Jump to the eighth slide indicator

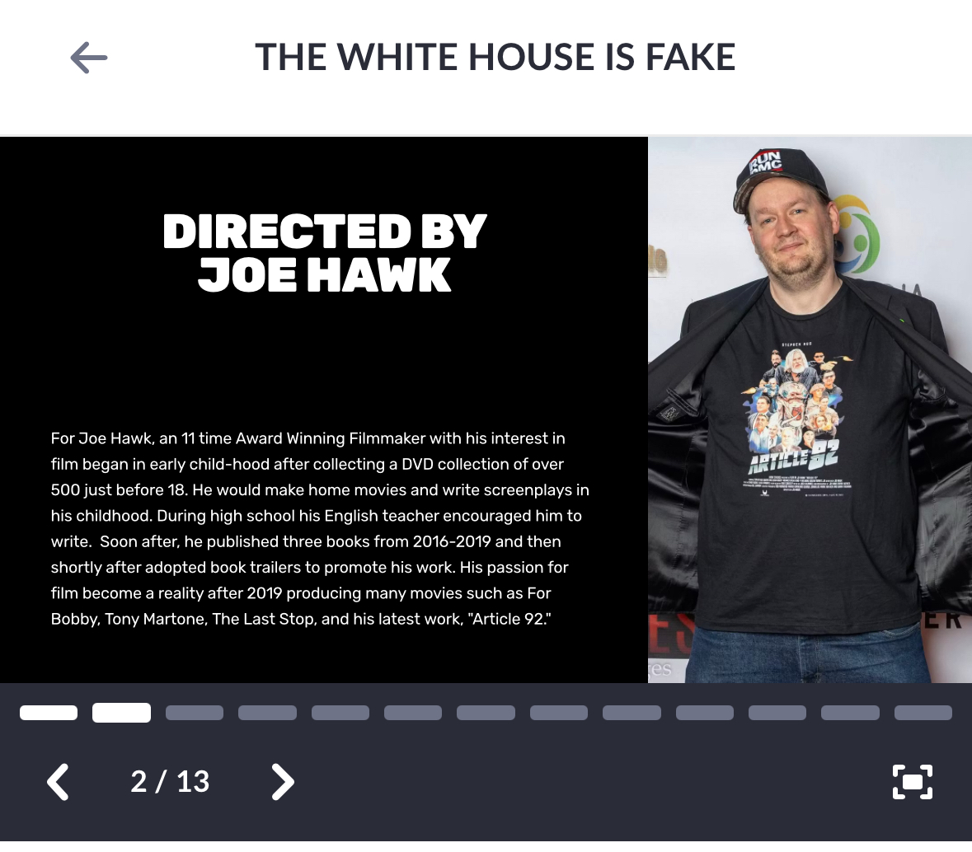pos(558,713)
